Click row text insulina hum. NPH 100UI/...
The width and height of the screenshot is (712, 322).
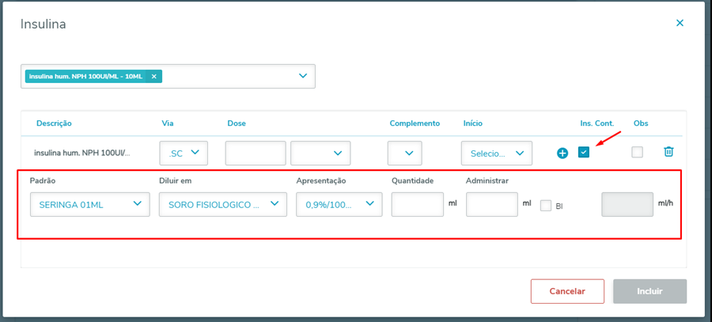[82, 153]
